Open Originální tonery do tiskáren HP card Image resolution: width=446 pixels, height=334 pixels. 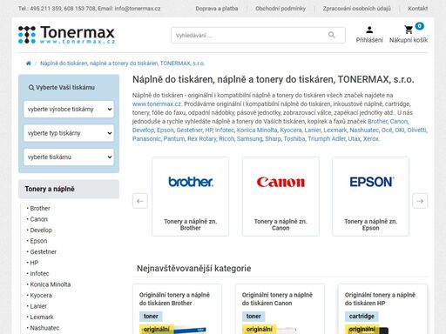(x=382, y=309)
